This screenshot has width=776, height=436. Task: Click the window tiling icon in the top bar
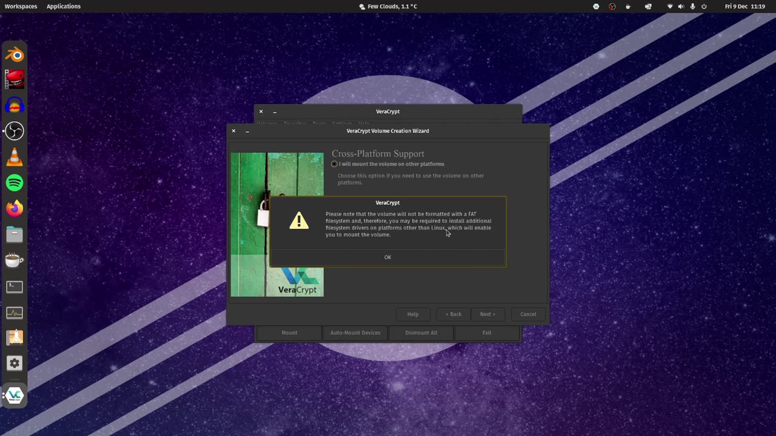point(648,6)
